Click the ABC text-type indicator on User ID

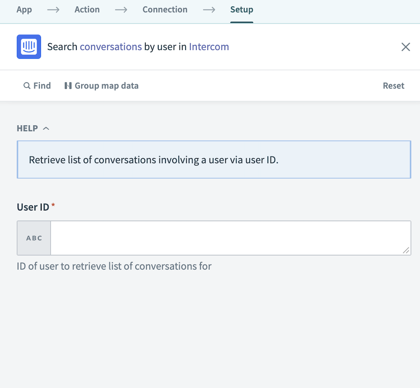(x=34, y=238)
